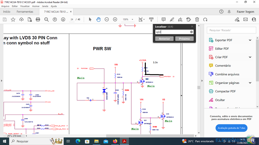Viewport: 259px width, 145px height.
Task: Open find options gear dropdown
Action: (192, 32)
